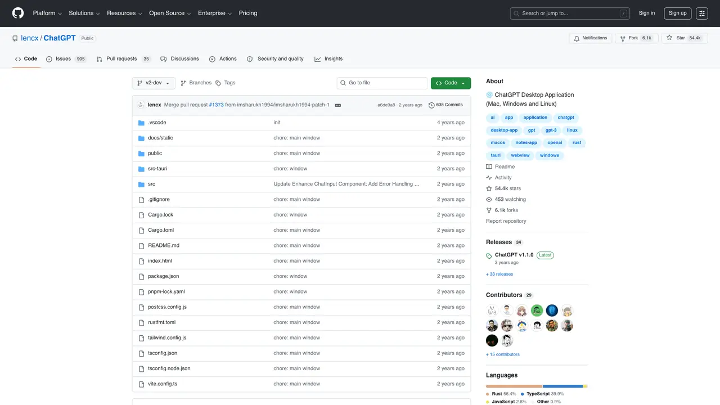
Task: Click the .gitignore file icon
Action: 142,200
